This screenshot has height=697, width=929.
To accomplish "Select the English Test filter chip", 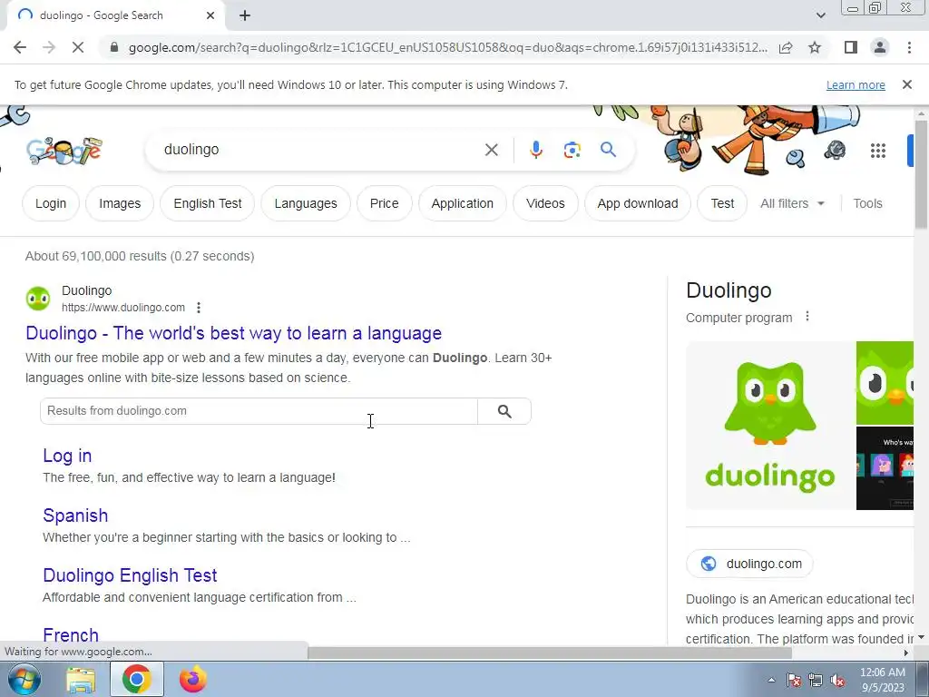I will tap(208, 203).
